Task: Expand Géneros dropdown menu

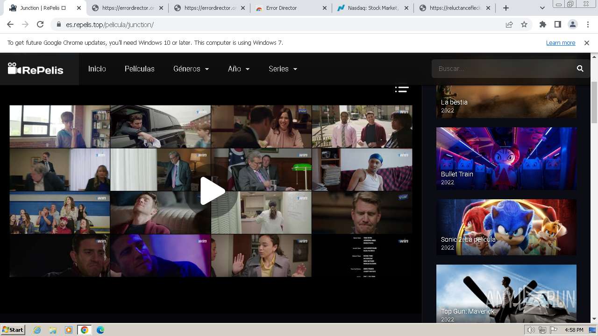Action: click(x=191, y=69)
